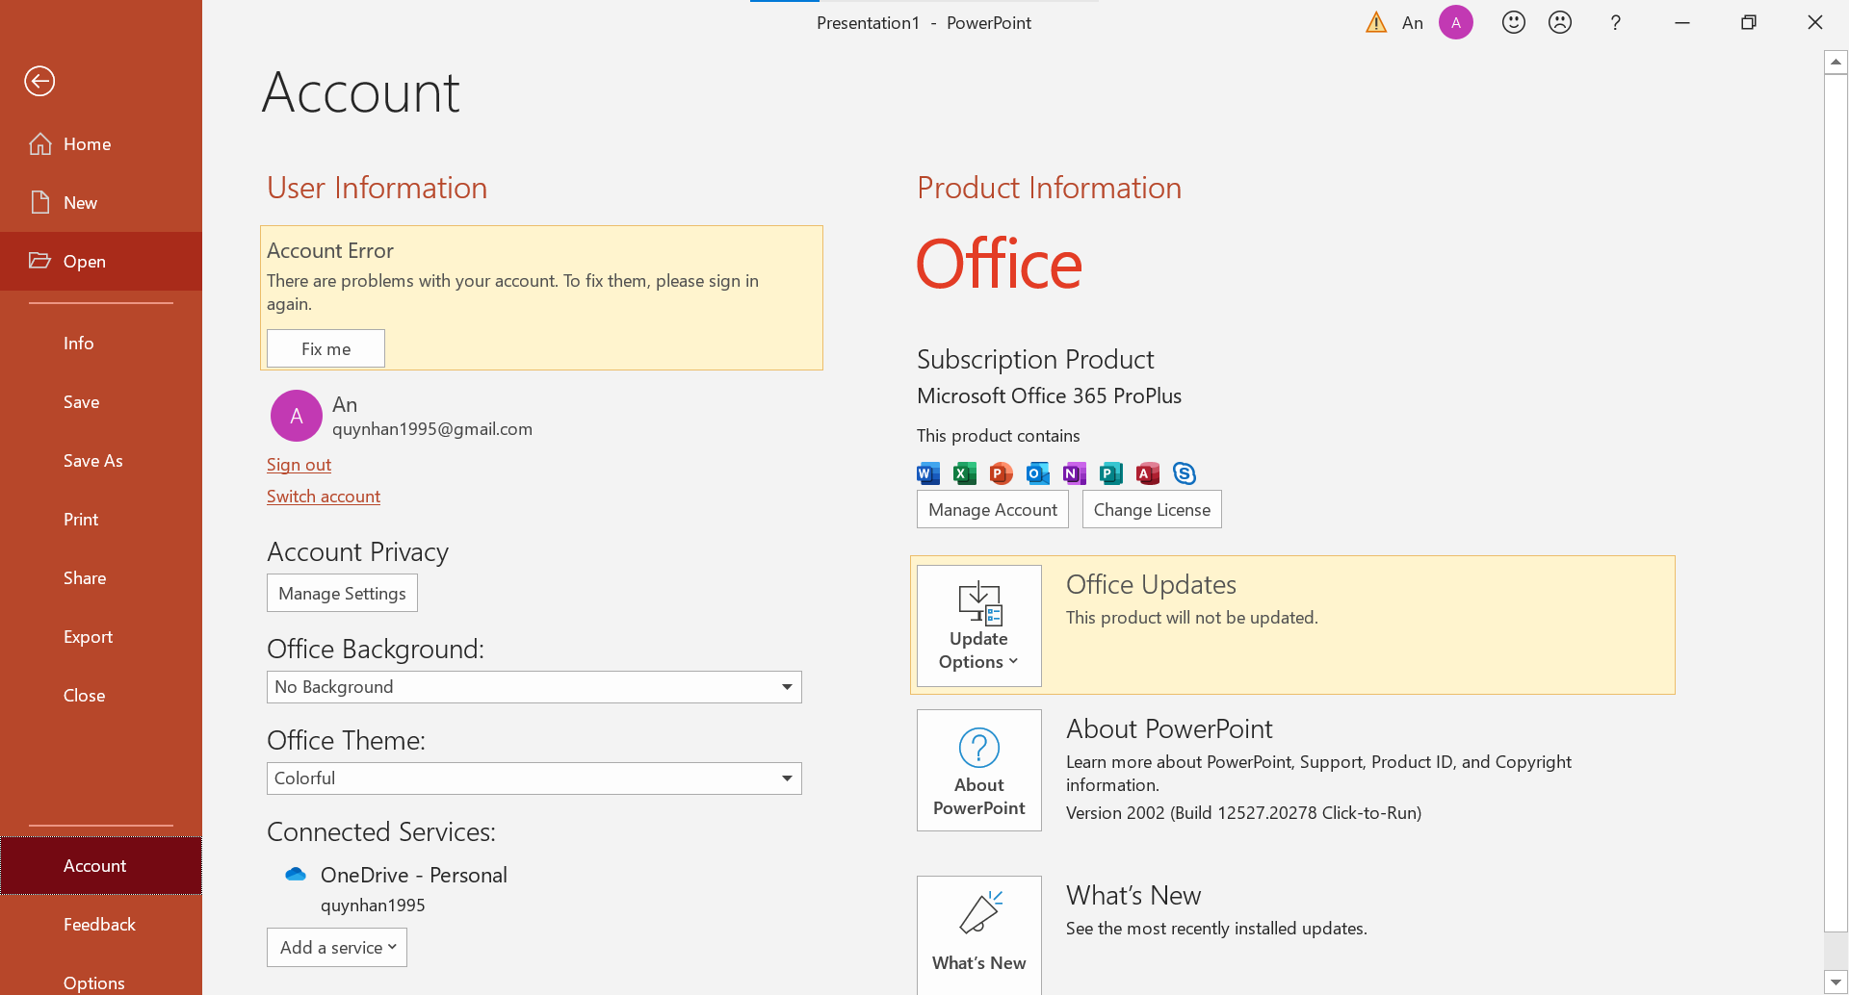Image resolution: width=1849 pixels, height=995 pixels.
Task: Choose Save As from the sidebar
Action: click(101, 461)
